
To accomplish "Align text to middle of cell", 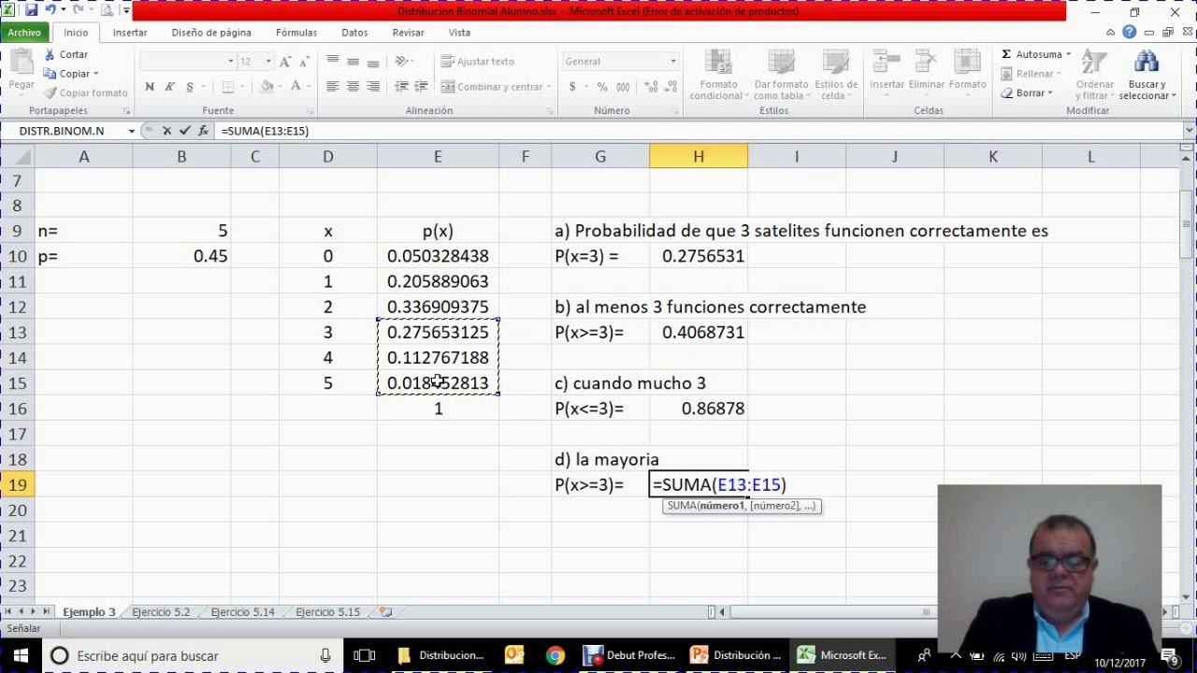I will click(353, 62).
